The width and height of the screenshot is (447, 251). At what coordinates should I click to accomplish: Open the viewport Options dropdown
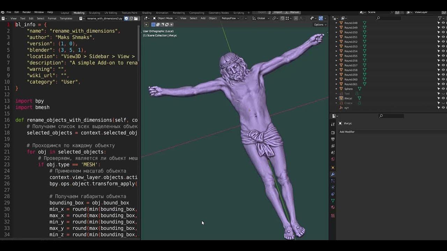click(320, 25)
